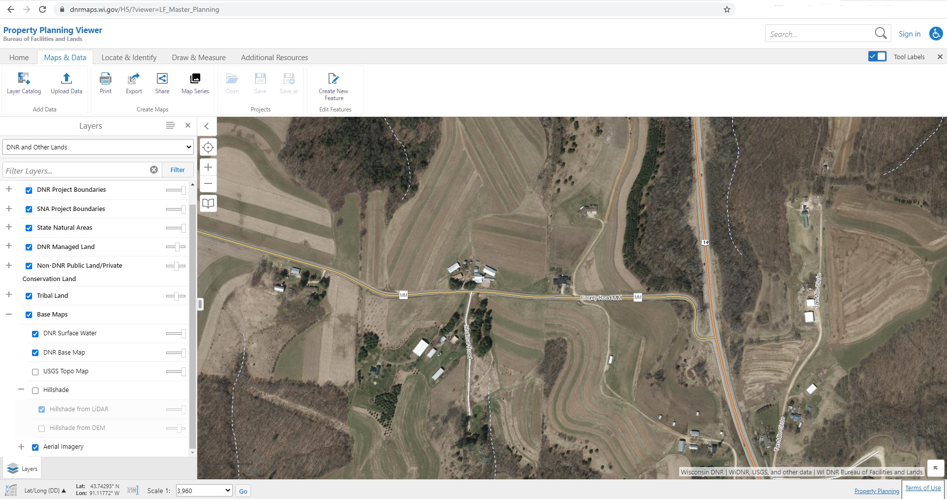Open the DNR and Other Lands dropdown
The image size is (947, 499).
click(x=98, y=147)
